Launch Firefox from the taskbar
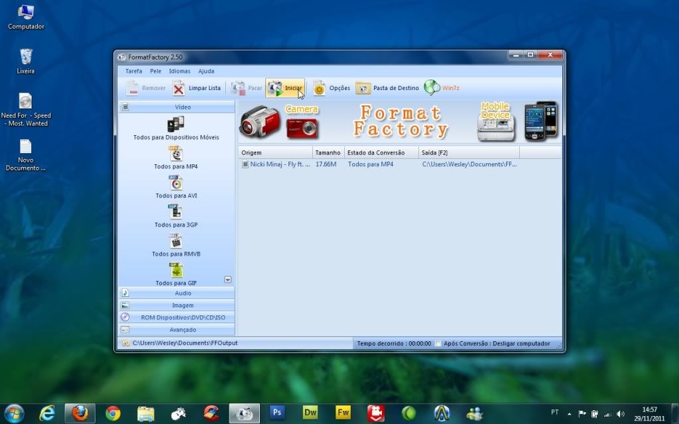 (x=80, y=413)
